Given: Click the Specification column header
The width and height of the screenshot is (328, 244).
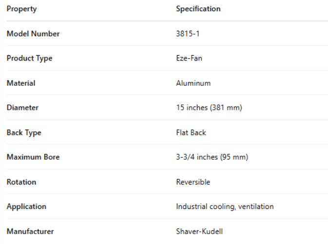Looking at the screenshot, I should click(x=198, y=9).
